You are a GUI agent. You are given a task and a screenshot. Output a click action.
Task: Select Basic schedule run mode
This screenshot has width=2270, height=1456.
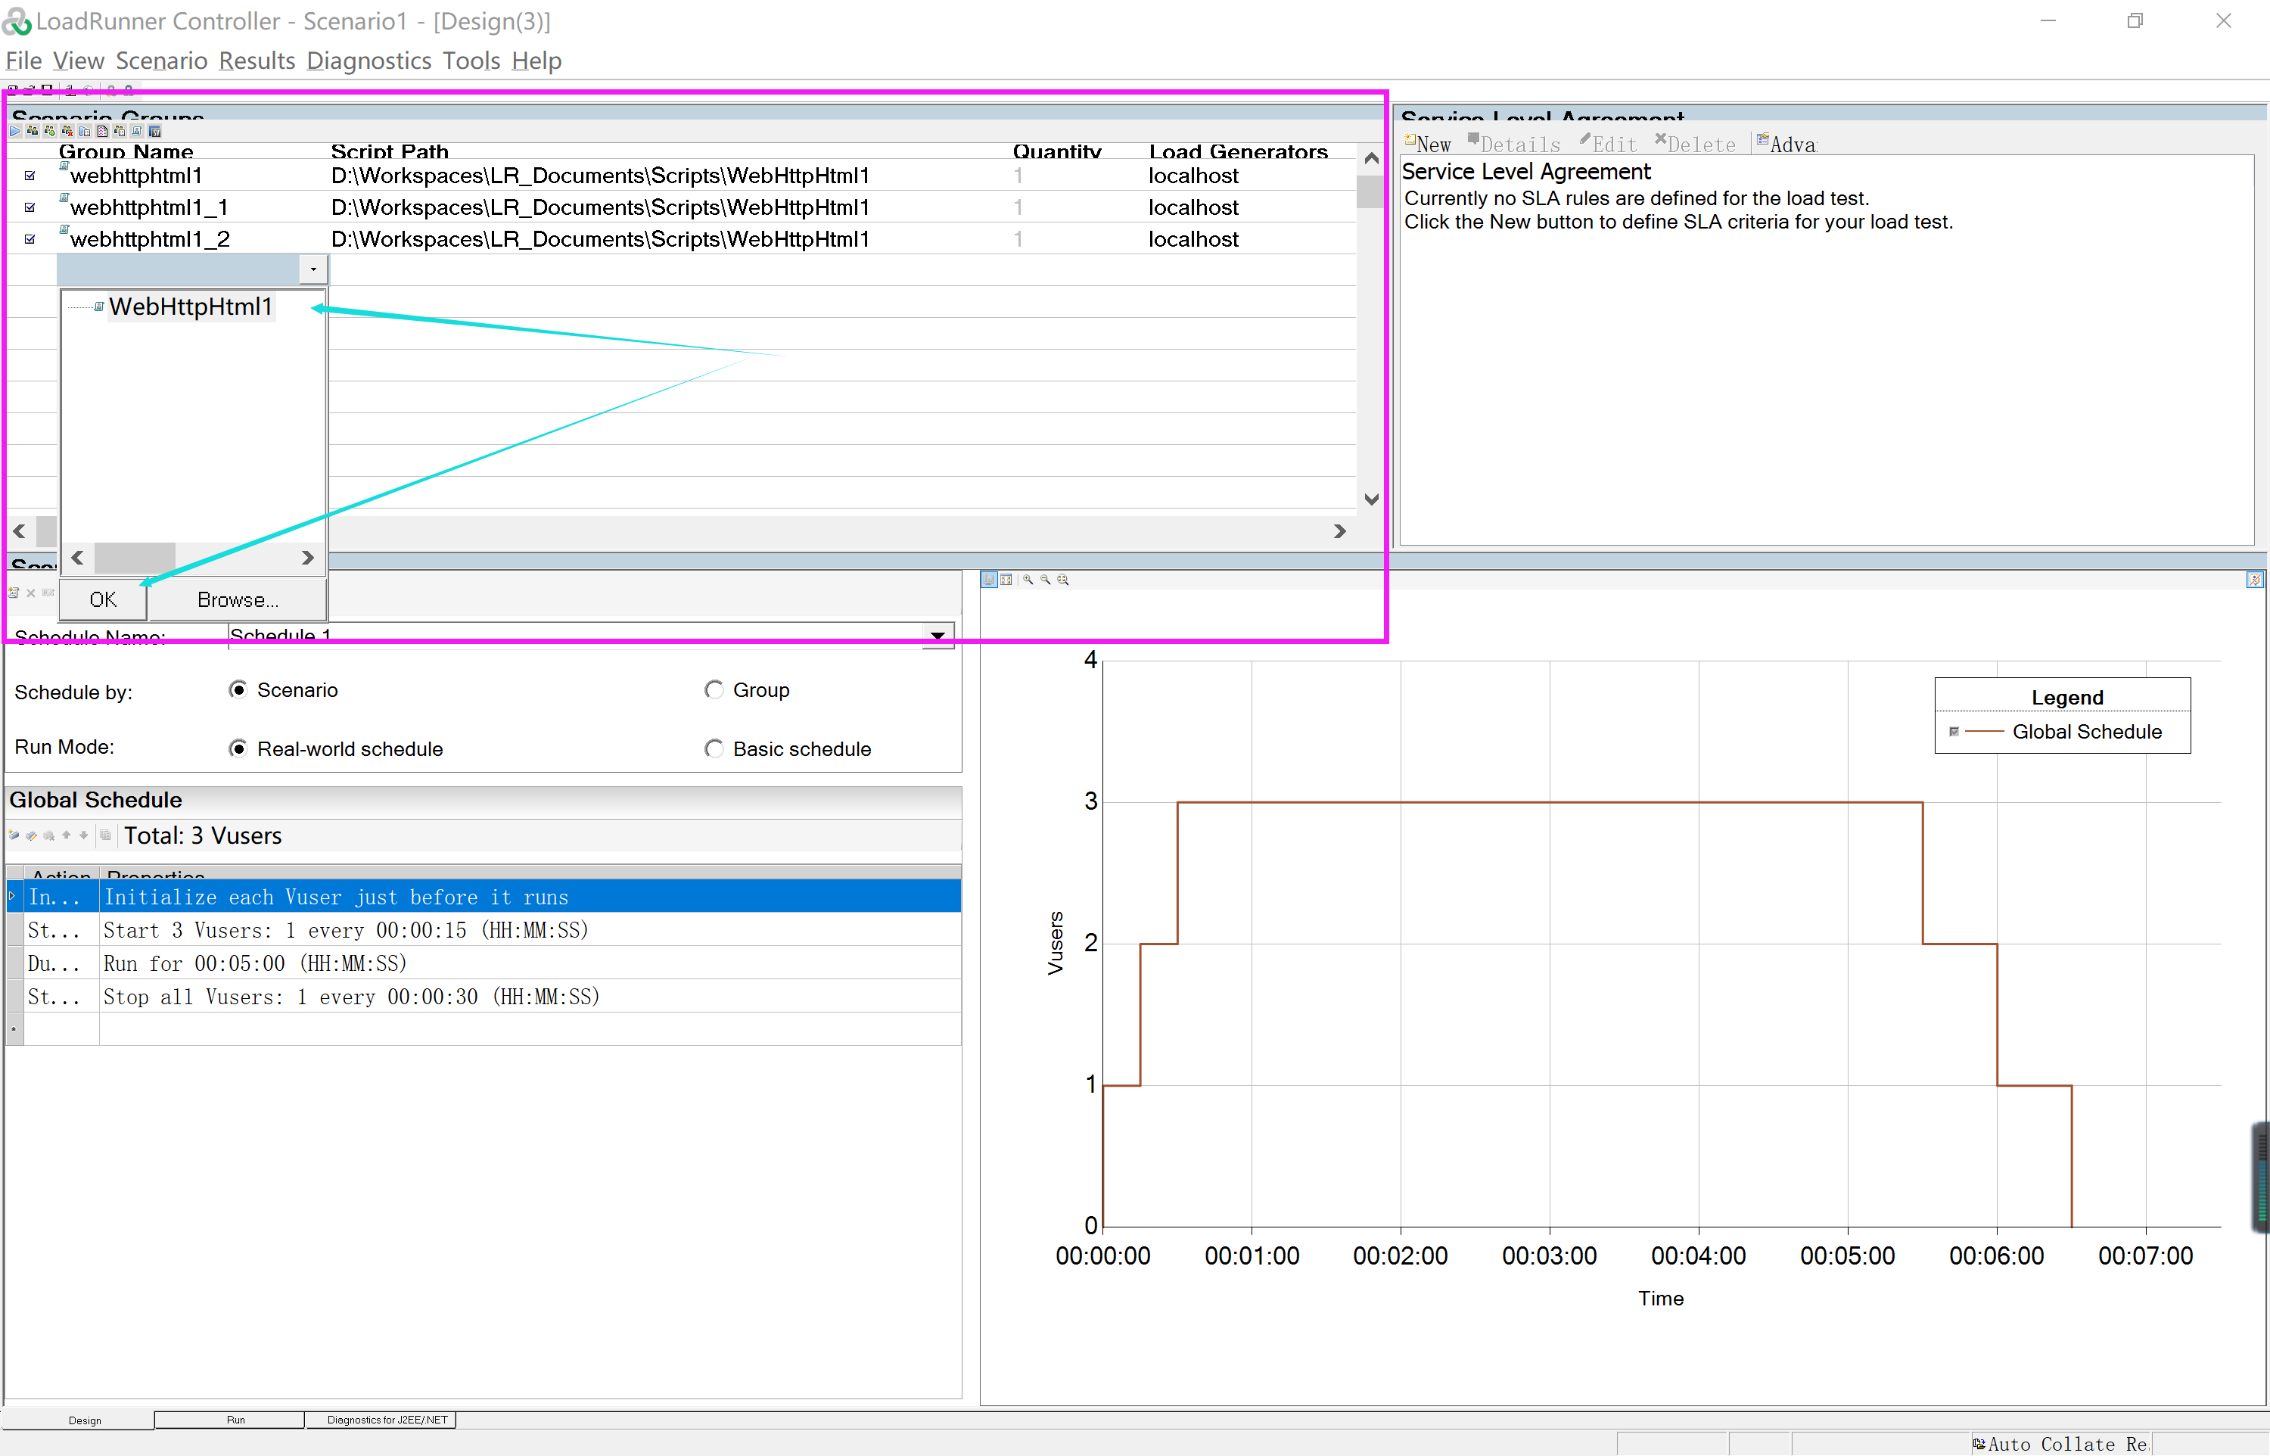pyautogui.click(x=714, y=748)
